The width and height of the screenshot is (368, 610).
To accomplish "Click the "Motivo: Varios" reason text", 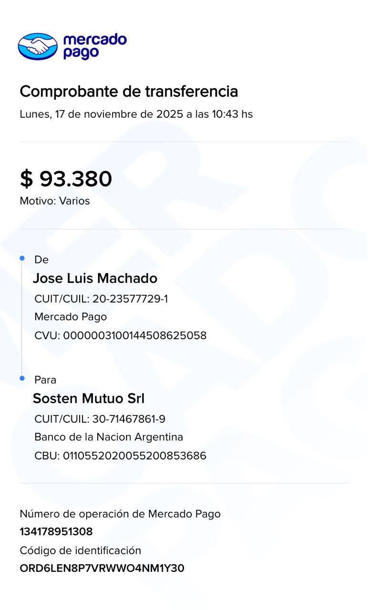I will 55,201.
